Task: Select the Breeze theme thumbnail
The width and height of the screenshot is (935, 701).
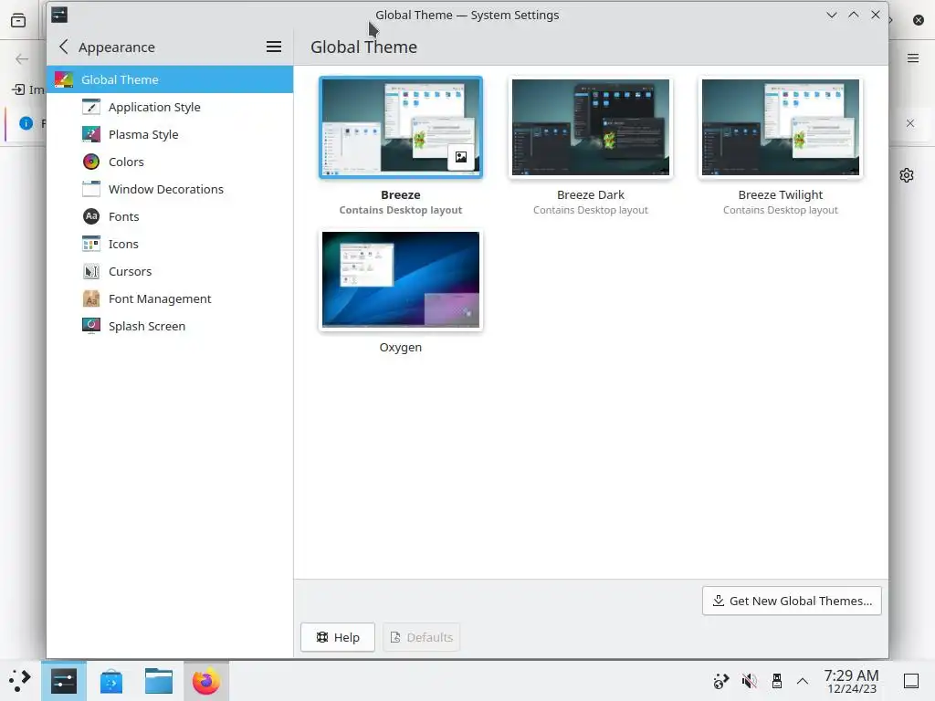Action: coord(401,128)
